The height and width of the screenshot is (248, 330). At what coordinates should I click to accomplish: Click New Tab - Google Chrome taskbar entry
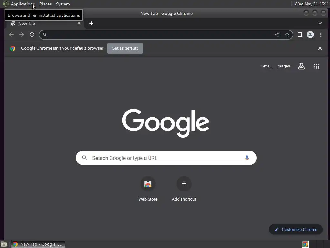(38, 244)
